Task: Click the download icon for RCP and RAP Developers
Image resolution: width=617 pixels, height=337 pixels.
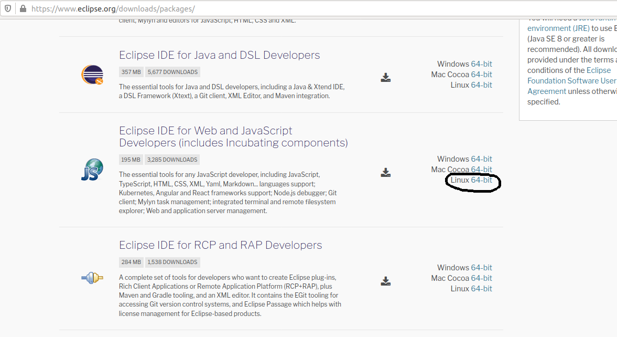Action: 386,281
